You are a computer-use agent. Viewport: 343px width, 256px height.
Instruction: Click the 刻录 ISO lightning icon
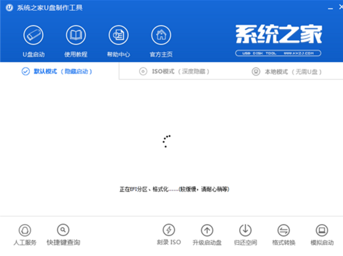click(169, 230)
